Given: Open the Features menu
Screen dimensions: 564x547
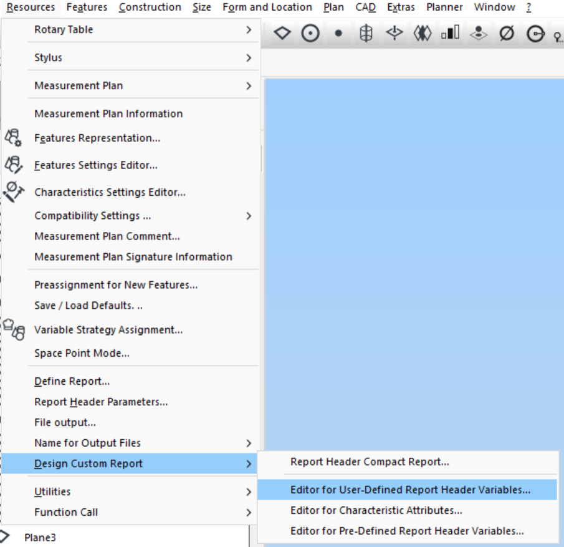Looking at the screenshot, I should [87, 7].
